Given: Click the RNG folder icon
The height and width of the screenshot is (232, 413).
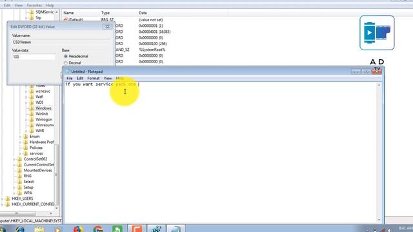Looking at the screenshot, I should click(x=19, y=176).
